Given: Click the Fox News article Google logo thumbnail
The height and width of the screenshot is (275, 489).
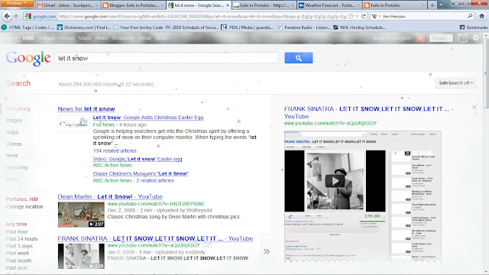Looking at the screenshot, I should tap(73, 124).
